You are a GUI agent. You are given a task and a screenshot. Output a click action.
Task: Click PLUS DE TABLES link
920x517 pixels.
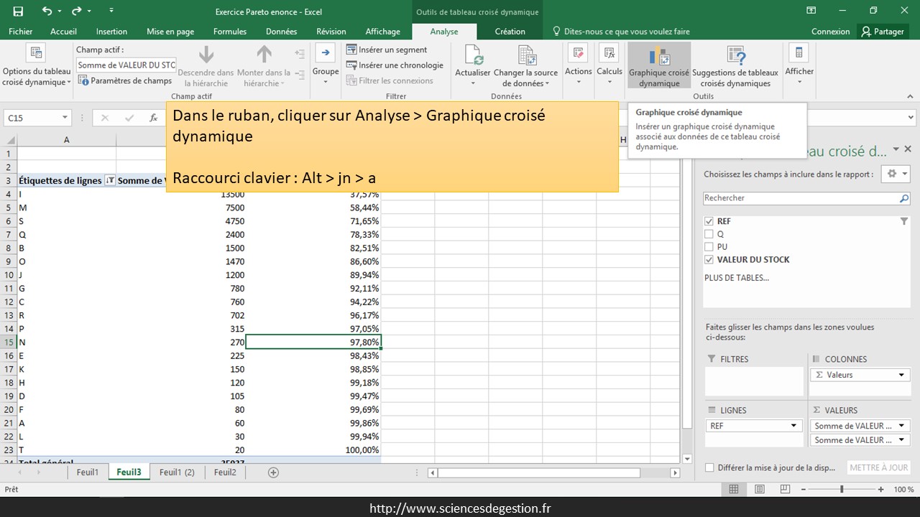tap(736, 278)
